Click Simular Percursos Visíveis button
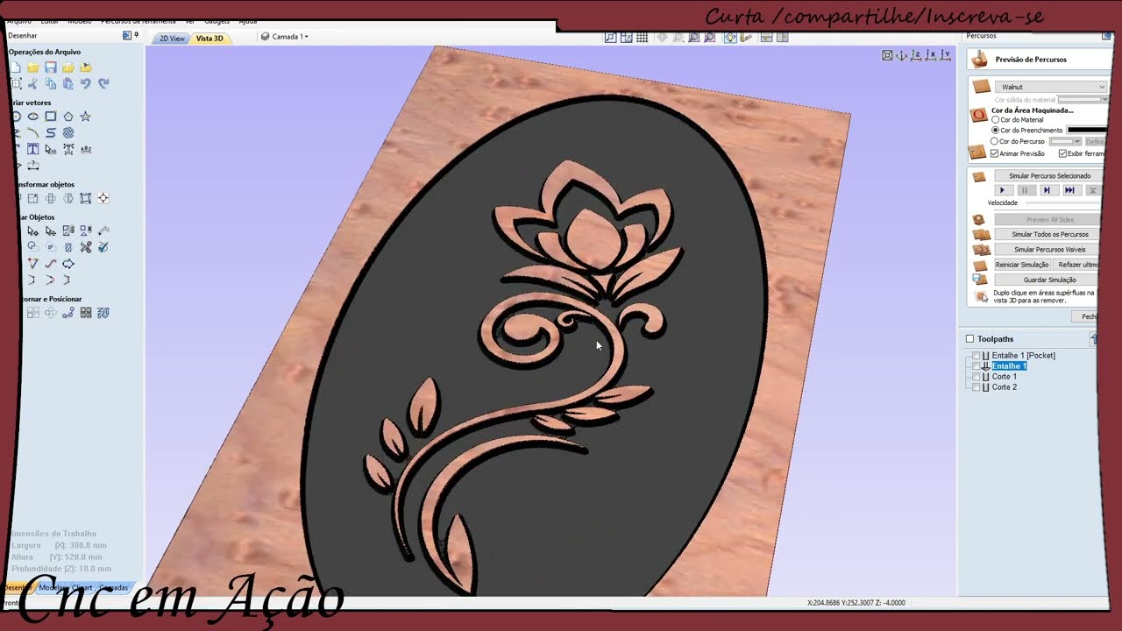The height and width of the screenshot is (631, 1122). tap(1049, 250)
